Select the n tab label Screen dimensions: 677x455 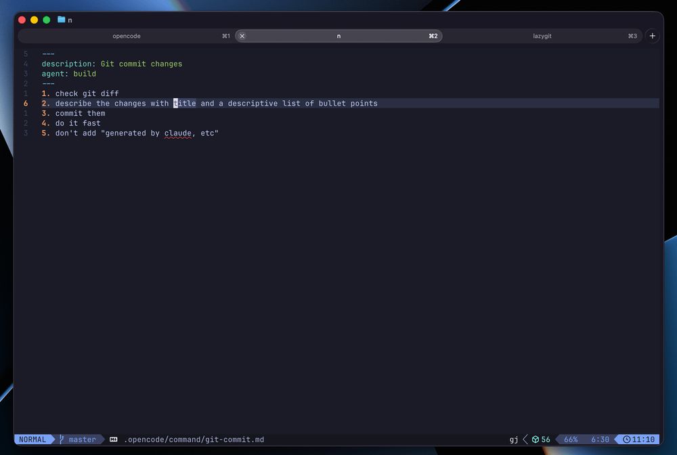pos(338,36)
